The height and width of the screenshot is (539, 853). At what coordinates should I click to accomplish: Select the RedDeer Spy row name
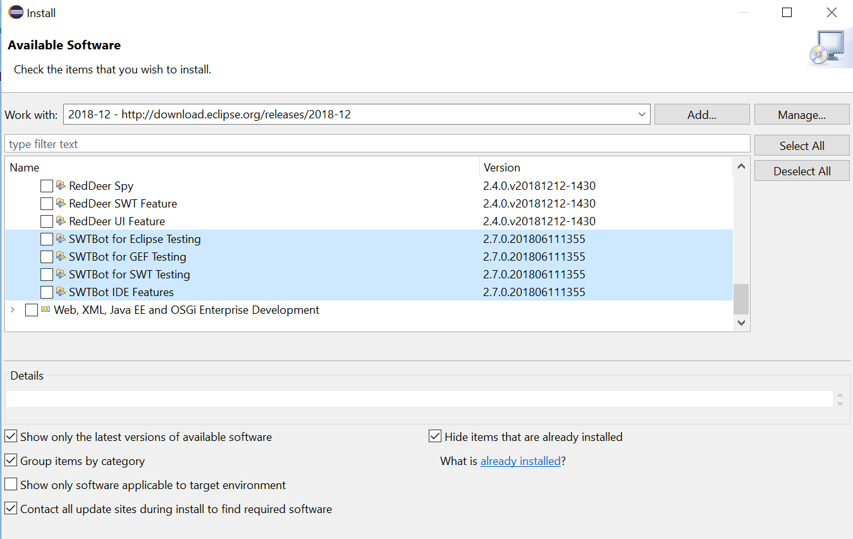[101, 186]
